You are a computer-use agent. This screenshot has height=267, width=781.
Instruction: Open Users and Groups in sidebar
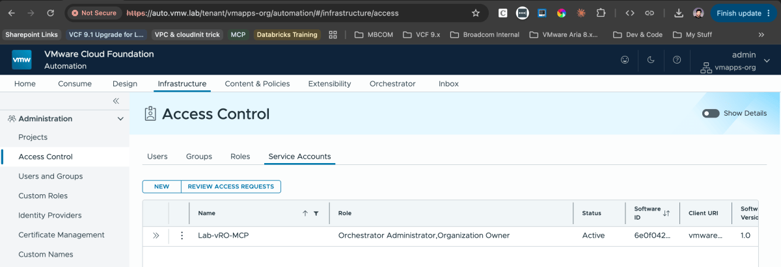click(x=51, y=176)
